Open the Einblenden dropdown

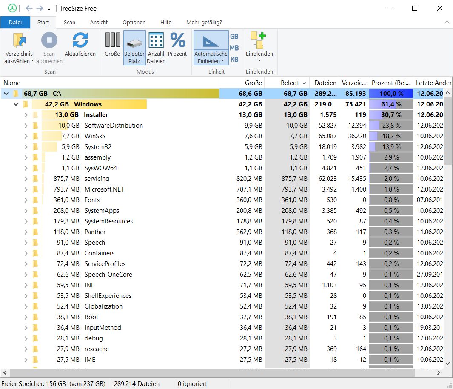coord(259,47)
